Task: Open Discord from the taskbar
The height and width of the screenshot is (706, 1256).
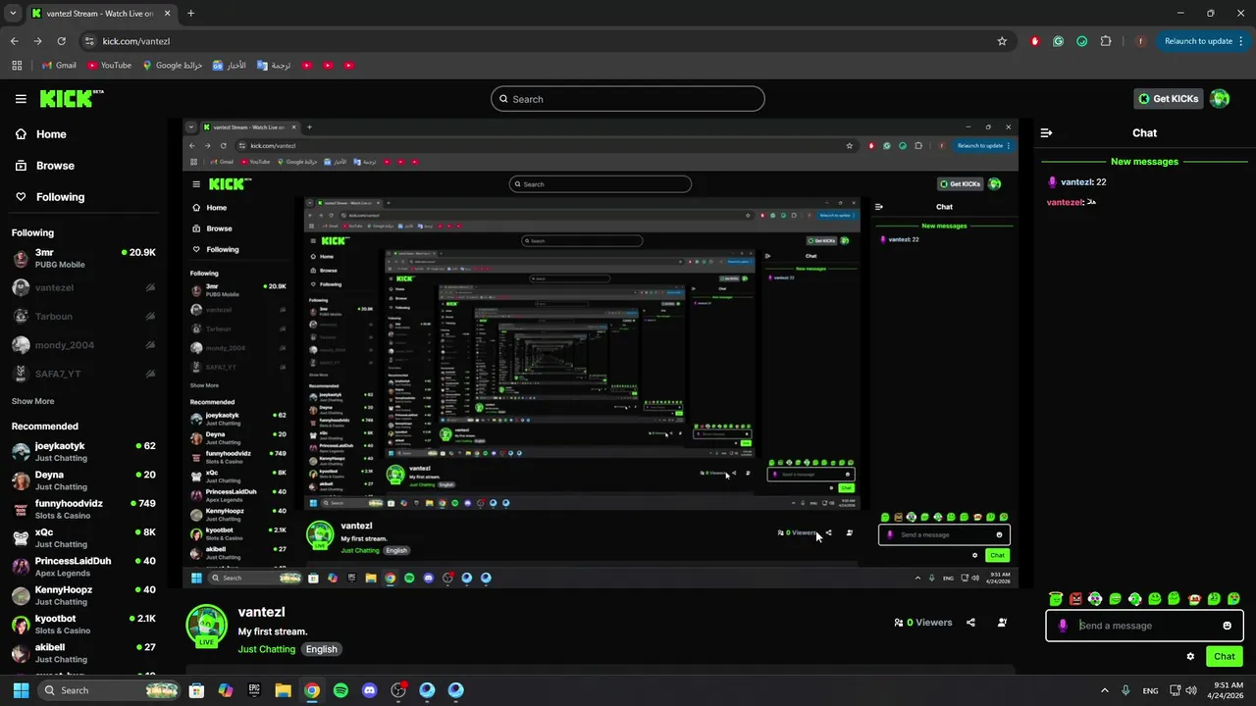Action: 369,690
